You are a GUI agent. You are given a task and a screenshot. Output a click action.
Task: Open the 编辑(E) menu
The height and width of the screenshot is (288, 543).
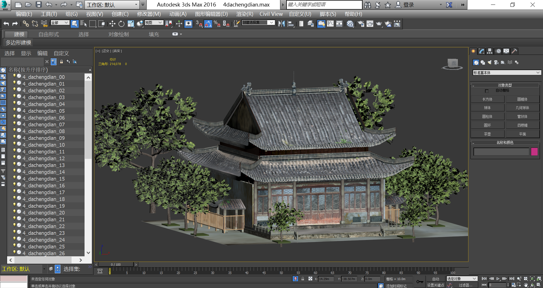[x=24, y=14]
